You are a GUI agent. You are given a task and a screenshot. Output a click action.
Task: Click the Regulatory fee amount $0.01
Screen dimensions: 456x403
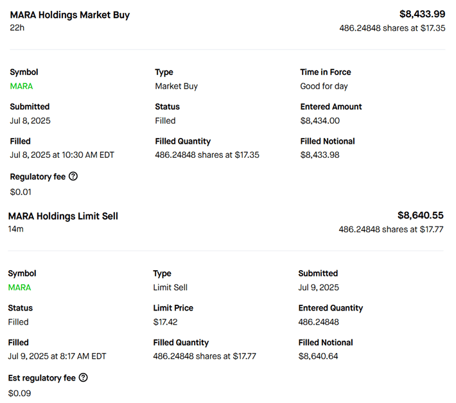tap(21, 192)
